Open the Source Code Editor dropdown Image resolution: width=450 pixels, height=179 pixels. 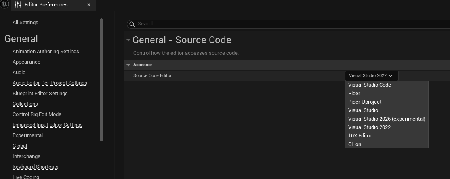point(371,76)
